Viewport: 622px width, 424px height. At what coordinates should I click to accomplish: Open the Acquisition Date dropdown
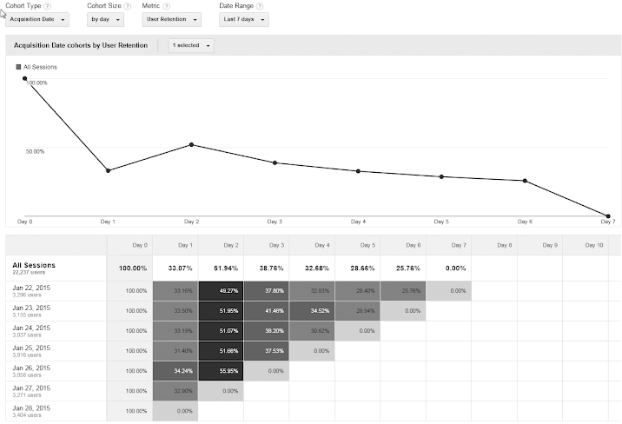(37, 19)
